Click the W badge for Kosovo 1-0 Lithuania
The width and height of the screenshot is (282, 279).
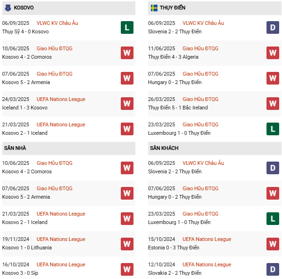(127, 244)
